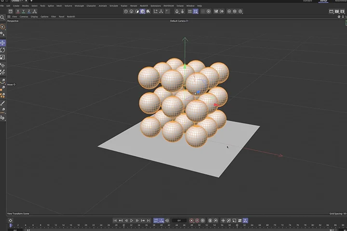This screenshot has width=347, height=231.
Task: Enable snapping magnet toggle
Action: (x=177, y=11)
